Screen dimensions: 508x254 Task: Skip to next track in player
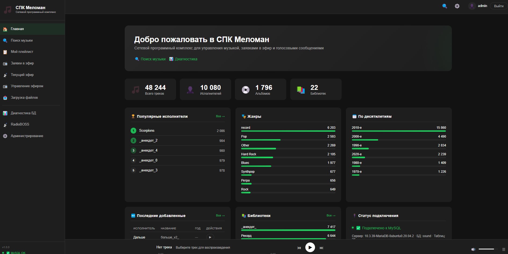pos(321,248)
